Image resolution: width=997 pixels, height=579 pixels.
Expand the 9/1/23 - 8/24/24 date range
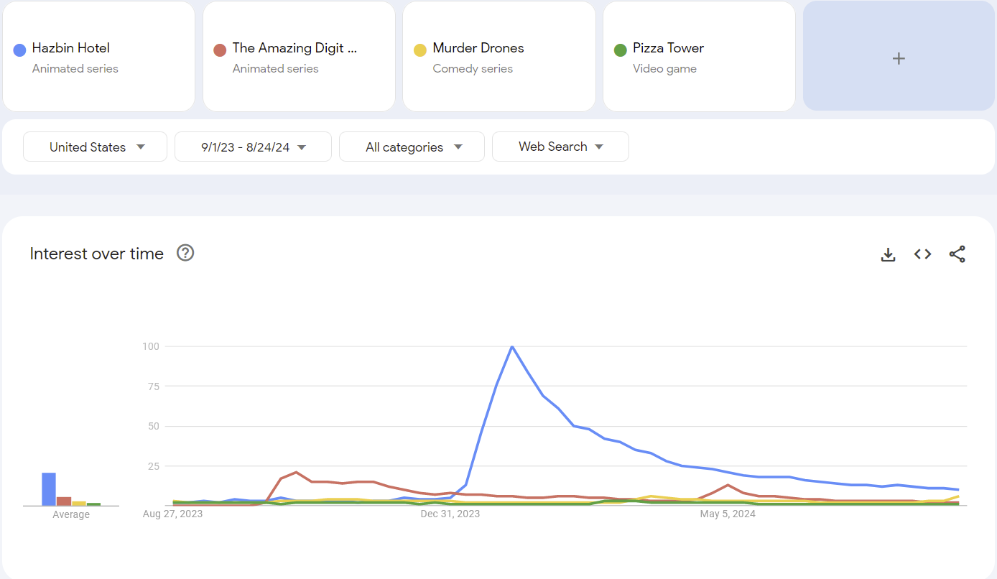(254, 147)
